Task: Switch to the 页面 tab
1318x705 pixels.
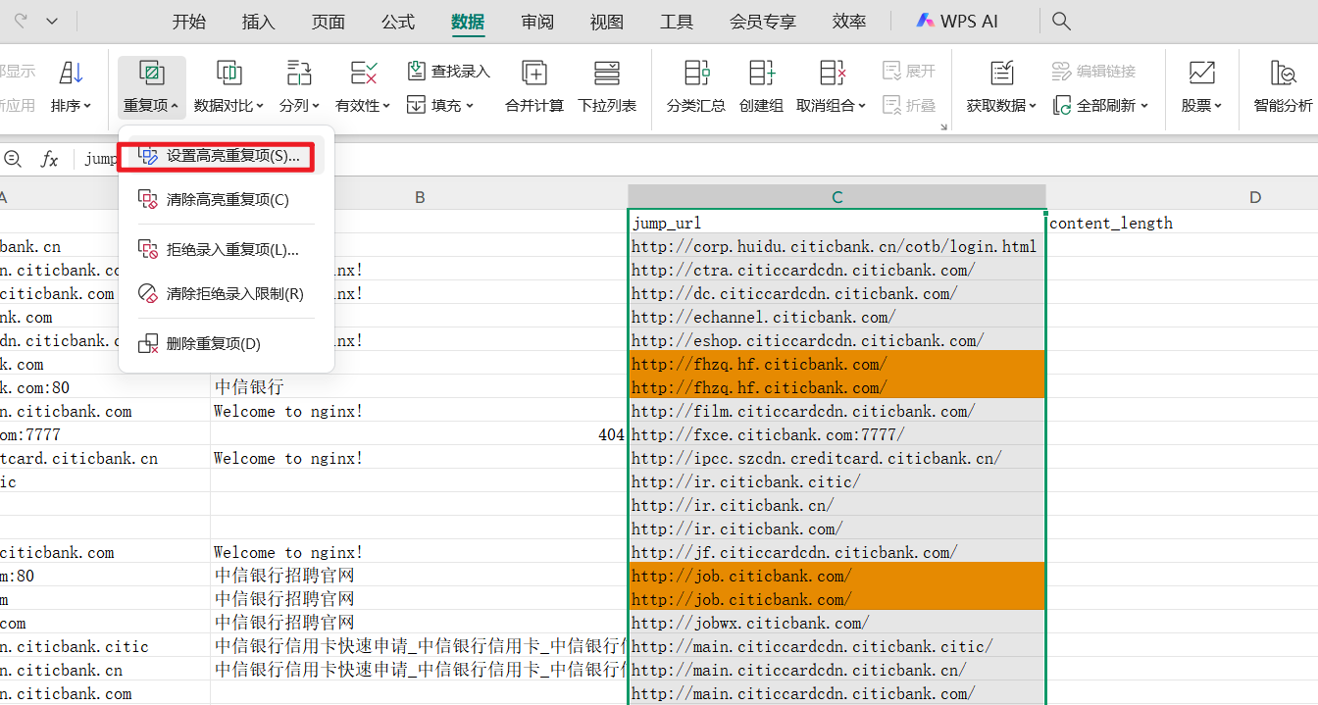Action: click(x=329, y=22)
